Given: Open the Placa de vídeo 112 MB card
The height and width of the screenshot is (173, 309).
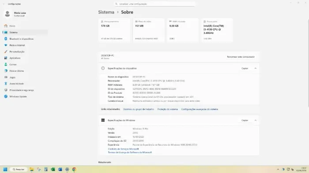Looking at the screenshot, I should (x=148, y=30).
